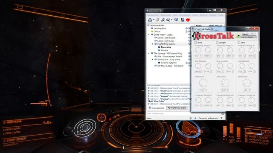Click the Whisper Destruction knob
This screenshot has height=153, width=273.
(x=225, y=83)
